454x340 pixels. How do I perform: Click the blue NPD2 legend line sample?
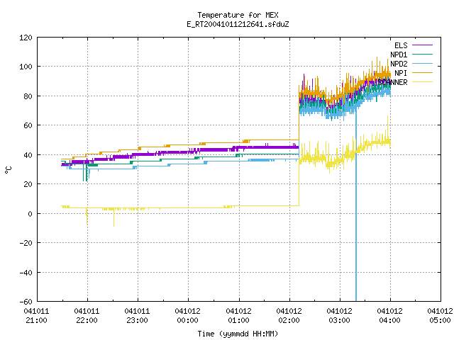(x=422, y=63)
